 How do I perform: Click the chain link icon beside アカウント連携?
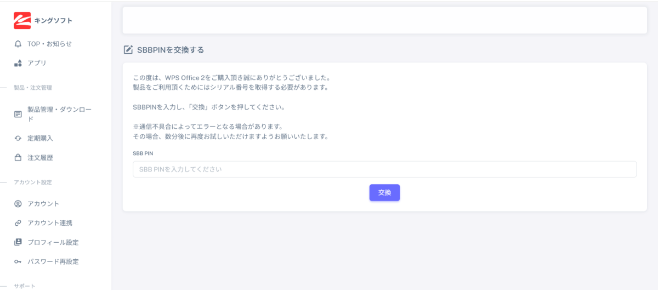pyautogui.click(x=18, y=223)
